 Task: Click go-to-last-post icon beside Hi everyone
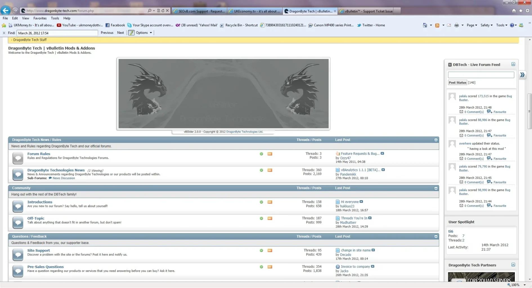point(362,202)
